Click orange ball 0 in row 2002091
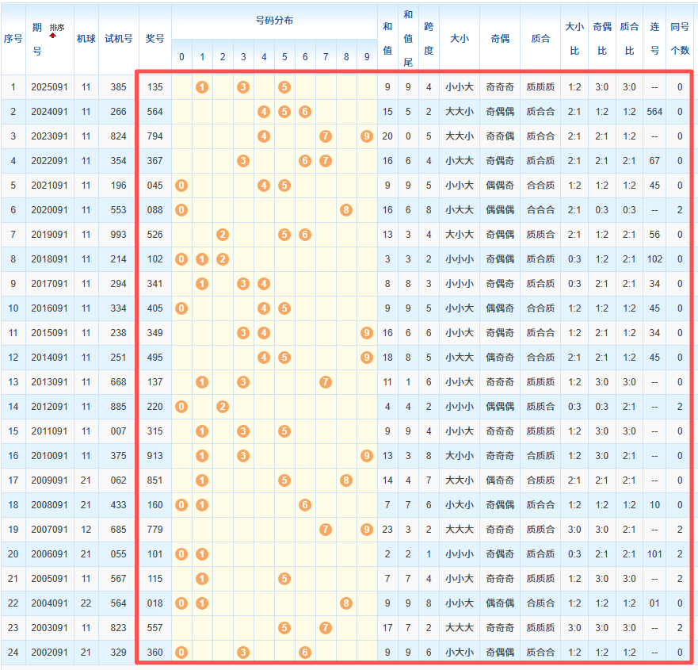Screen dimensions: 698x670 [181, 653]
